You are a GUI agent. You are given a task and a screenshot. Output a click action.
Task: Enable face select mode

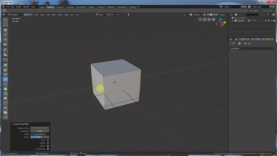coord(31,15)
